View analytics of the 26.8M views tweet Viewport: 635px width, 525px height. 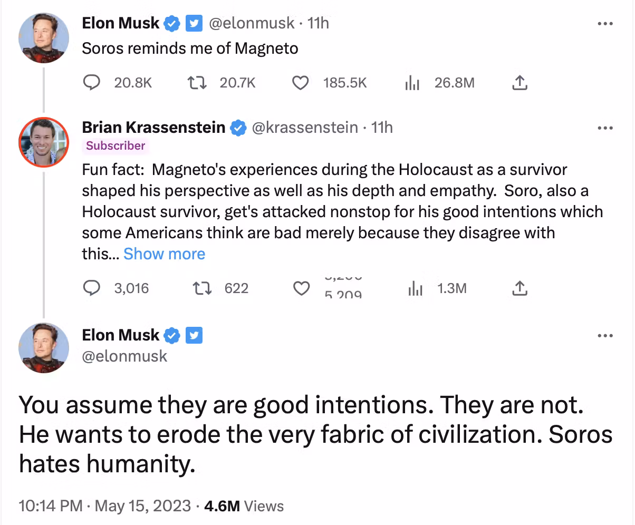[x=411, y=83]
